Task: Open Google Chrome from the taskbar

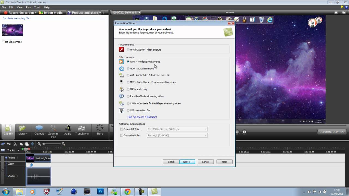Action: tap(127, 192)
